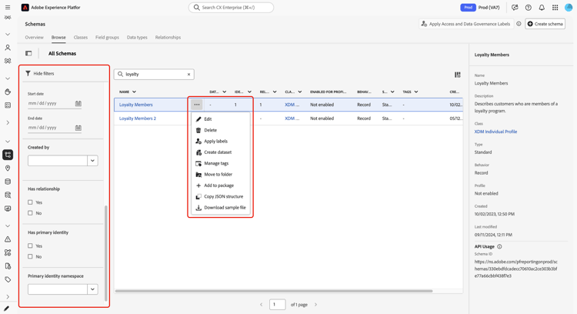The width and height of the screenshot is (577, 314).
Task: Click Hide filters
Action: [40, 74]
